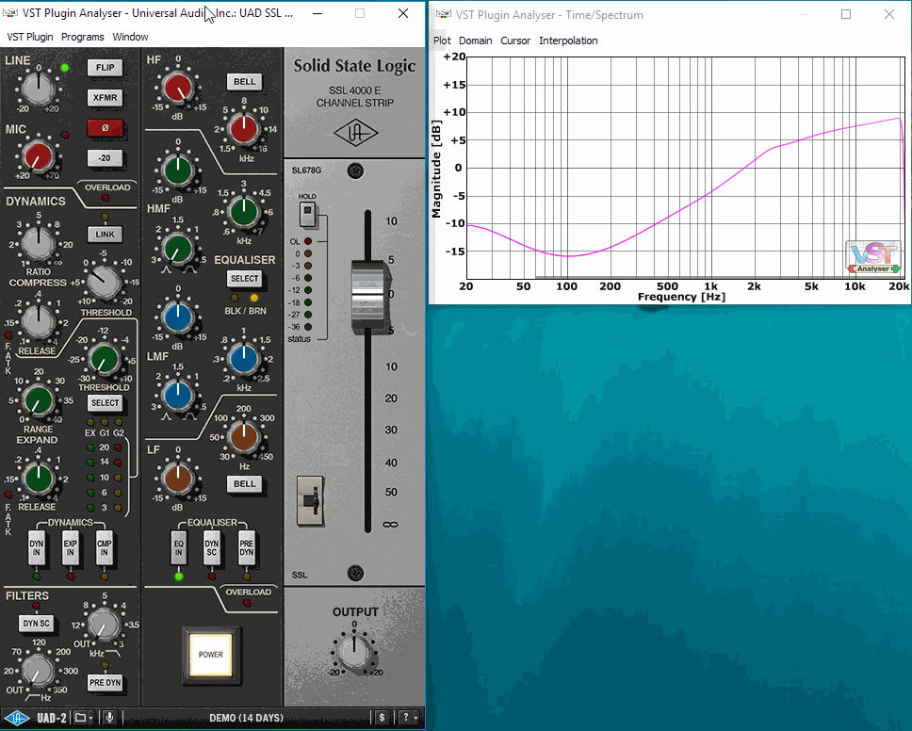Viewport: 912px width, 731px height.
Task: Toggle the -20 pad button
Action: tap(106, 158)
